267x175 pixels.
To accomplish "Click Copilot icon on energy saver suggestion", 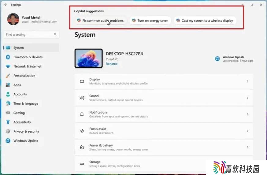I will click(x=134, y=20).
